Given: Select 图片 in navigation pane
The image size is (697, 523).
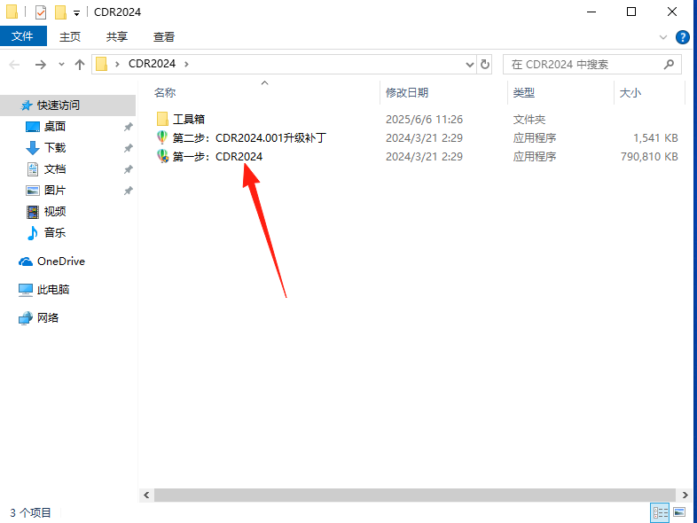Looking at the screenshot, I should pos(55,191).
